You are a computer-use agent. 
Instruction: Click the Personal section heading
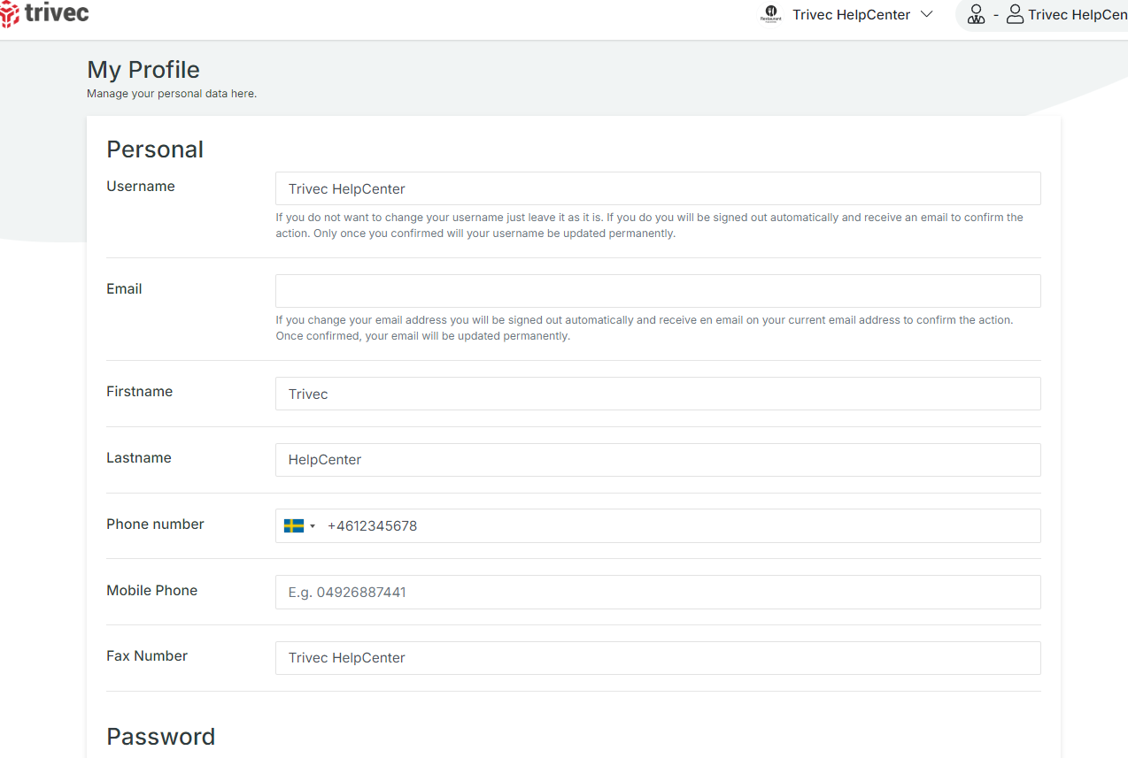[x=155, y=149]
